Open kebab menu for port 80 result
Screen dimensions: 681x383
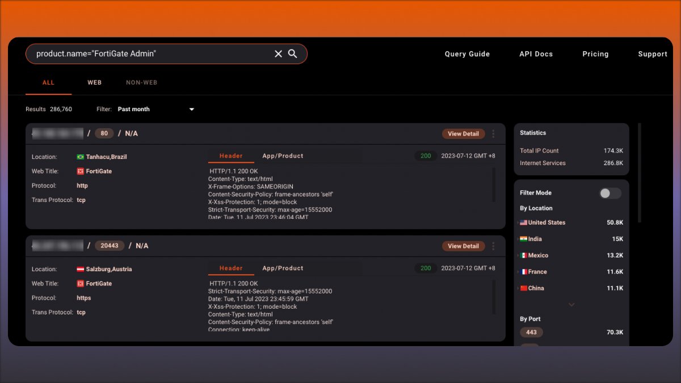coord(493,134)
